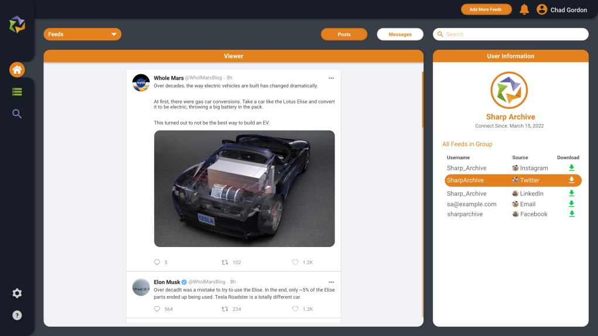Click the help question mark icon
Image resolution: width=598 pixels, height=336 pixels.
point(17,316)
